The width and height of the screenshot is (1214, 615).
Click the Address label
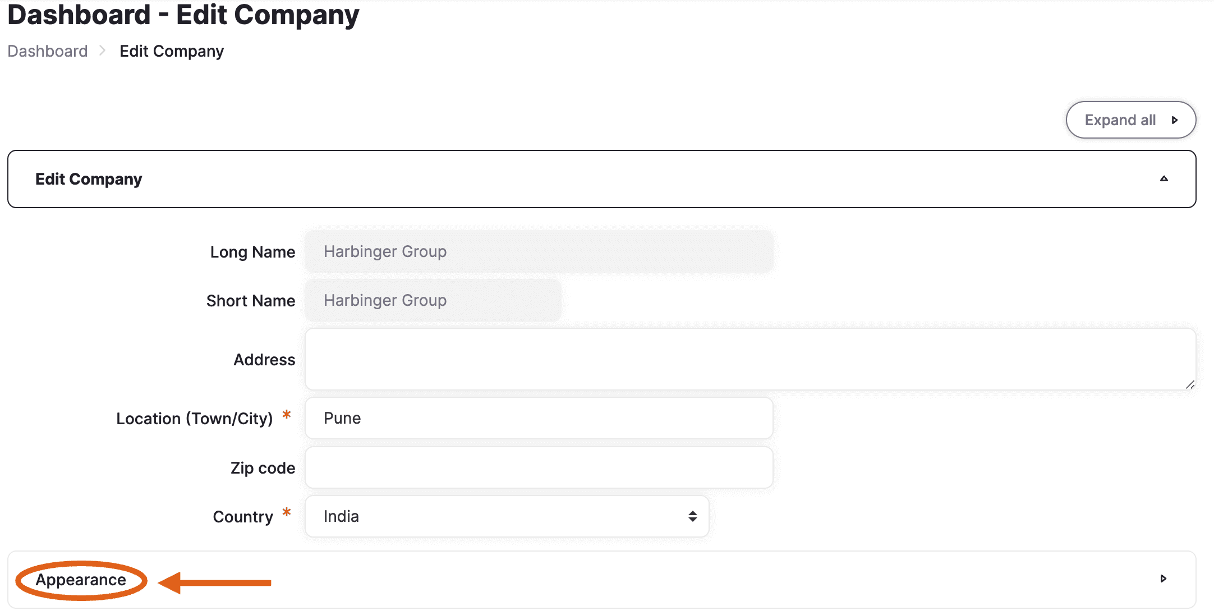coord(264,360)
